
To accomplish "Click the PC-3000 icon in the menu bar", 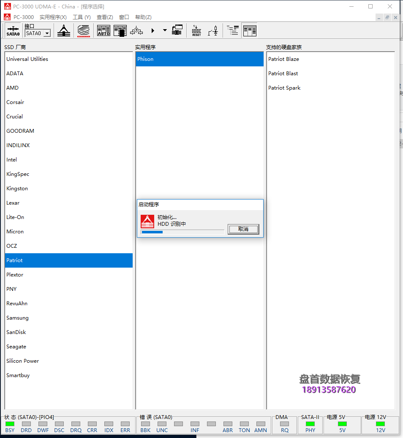I will pyautogui.click(x=7, y=17).
